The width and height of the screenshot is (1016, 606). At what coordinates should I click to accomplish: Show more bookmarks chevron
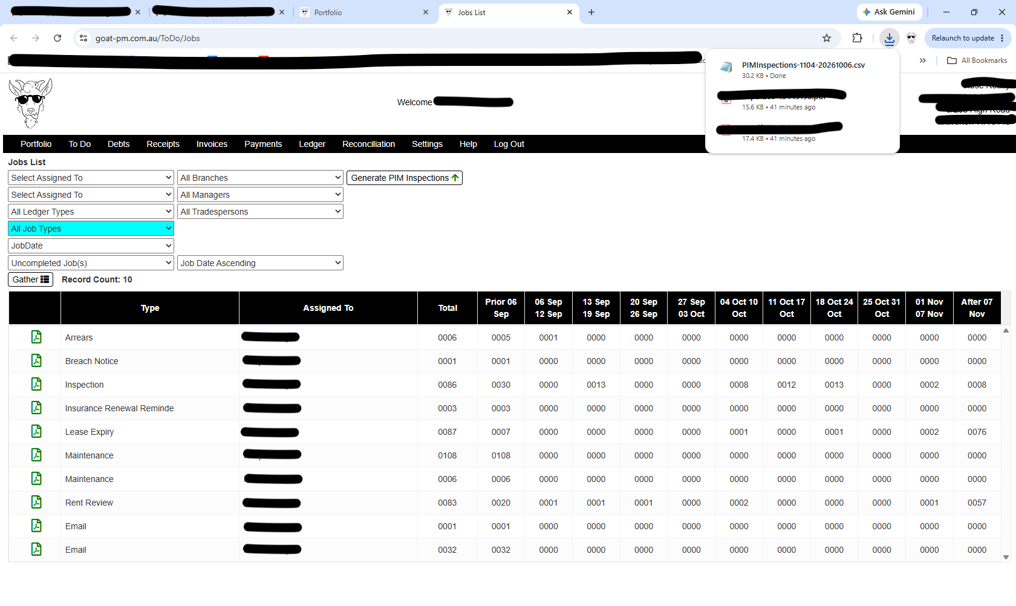(923, 60)
